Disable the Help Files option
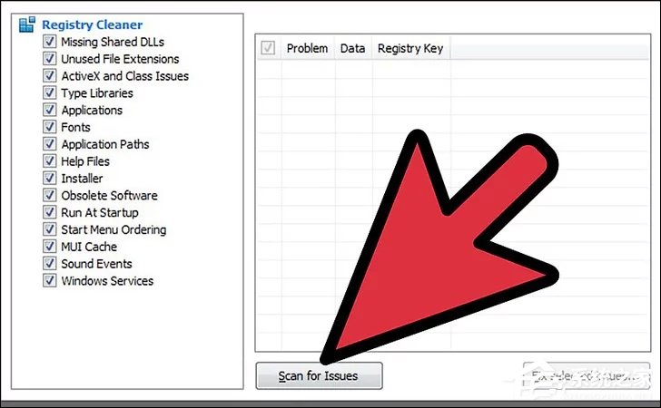661x408 pixels. 49,160
